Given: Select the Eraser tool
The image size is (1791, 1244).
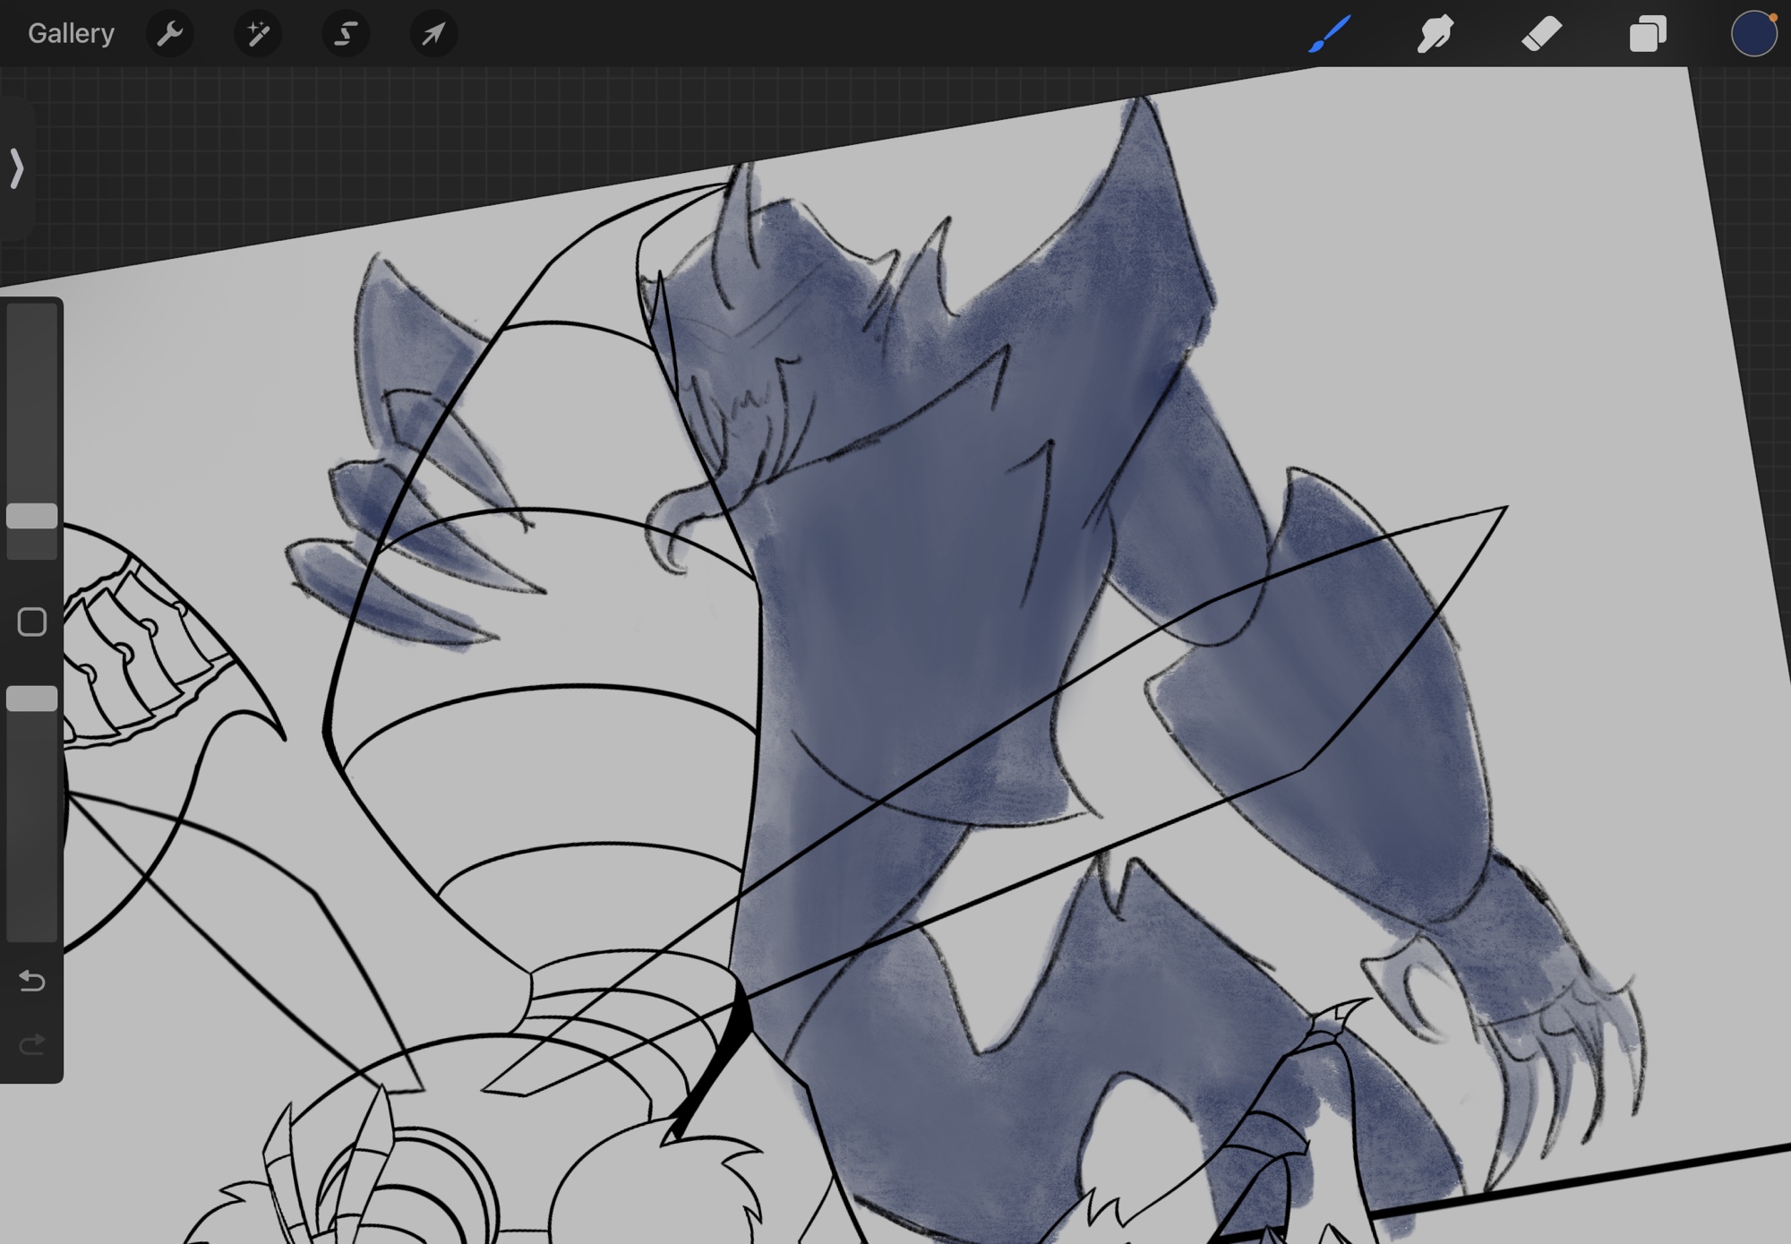Looking at the screenshot, I should (x=1541, y=34).
